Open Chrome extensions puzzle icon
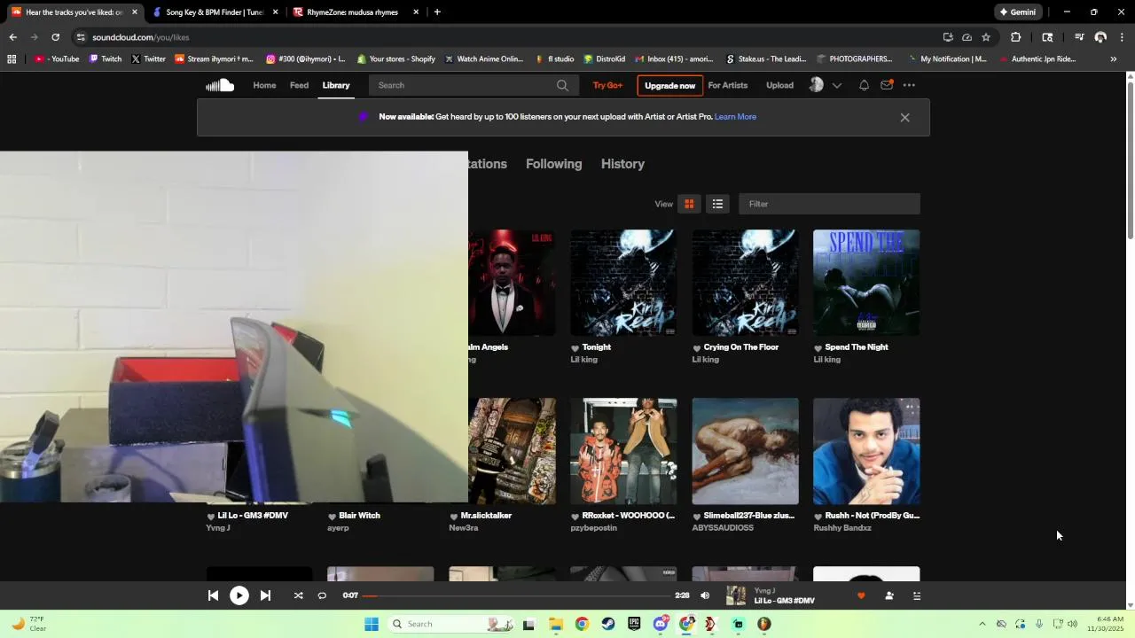The image size is (1135, 638). 1015,37
